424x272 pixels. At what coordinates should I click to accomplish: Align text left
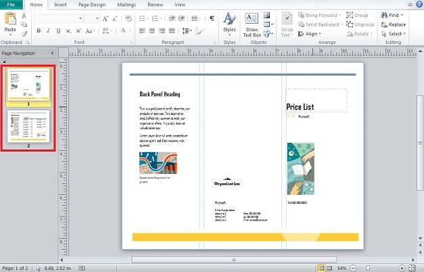point(142,30)
